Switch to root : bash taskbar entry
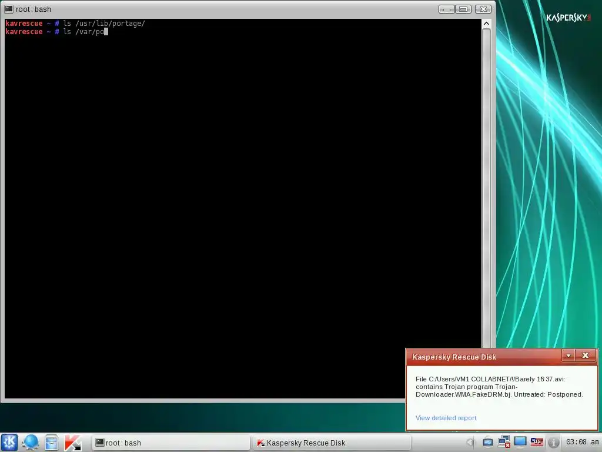Image resolution: width=602 pixels, height=452 pixels. [171, 443]
